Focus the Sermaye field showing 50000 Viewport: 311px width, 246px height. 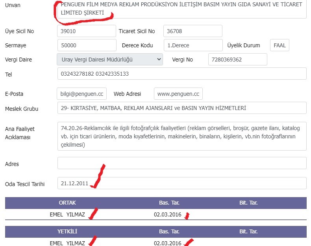[87, 45]
